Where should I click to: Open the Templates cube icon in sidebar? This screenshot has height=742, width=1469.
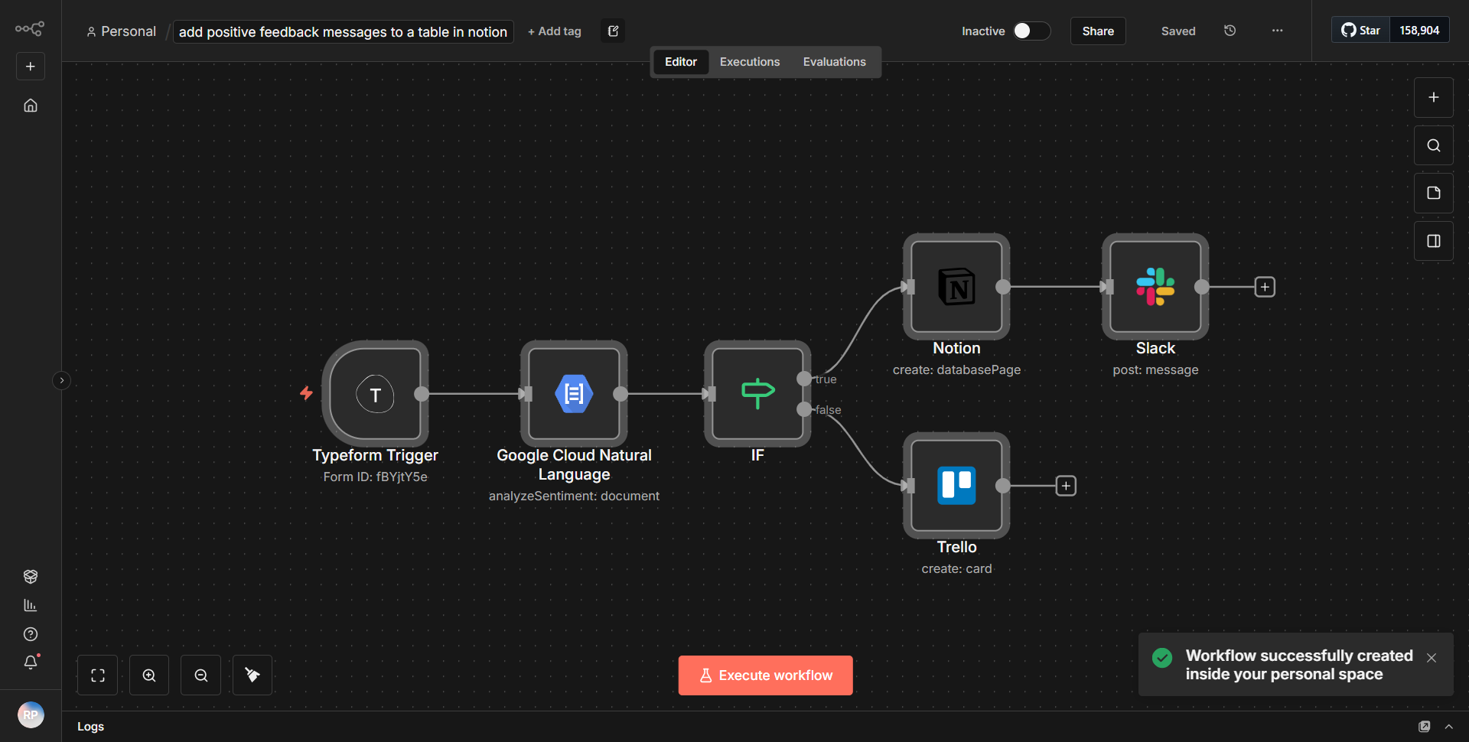pos(31,576)
